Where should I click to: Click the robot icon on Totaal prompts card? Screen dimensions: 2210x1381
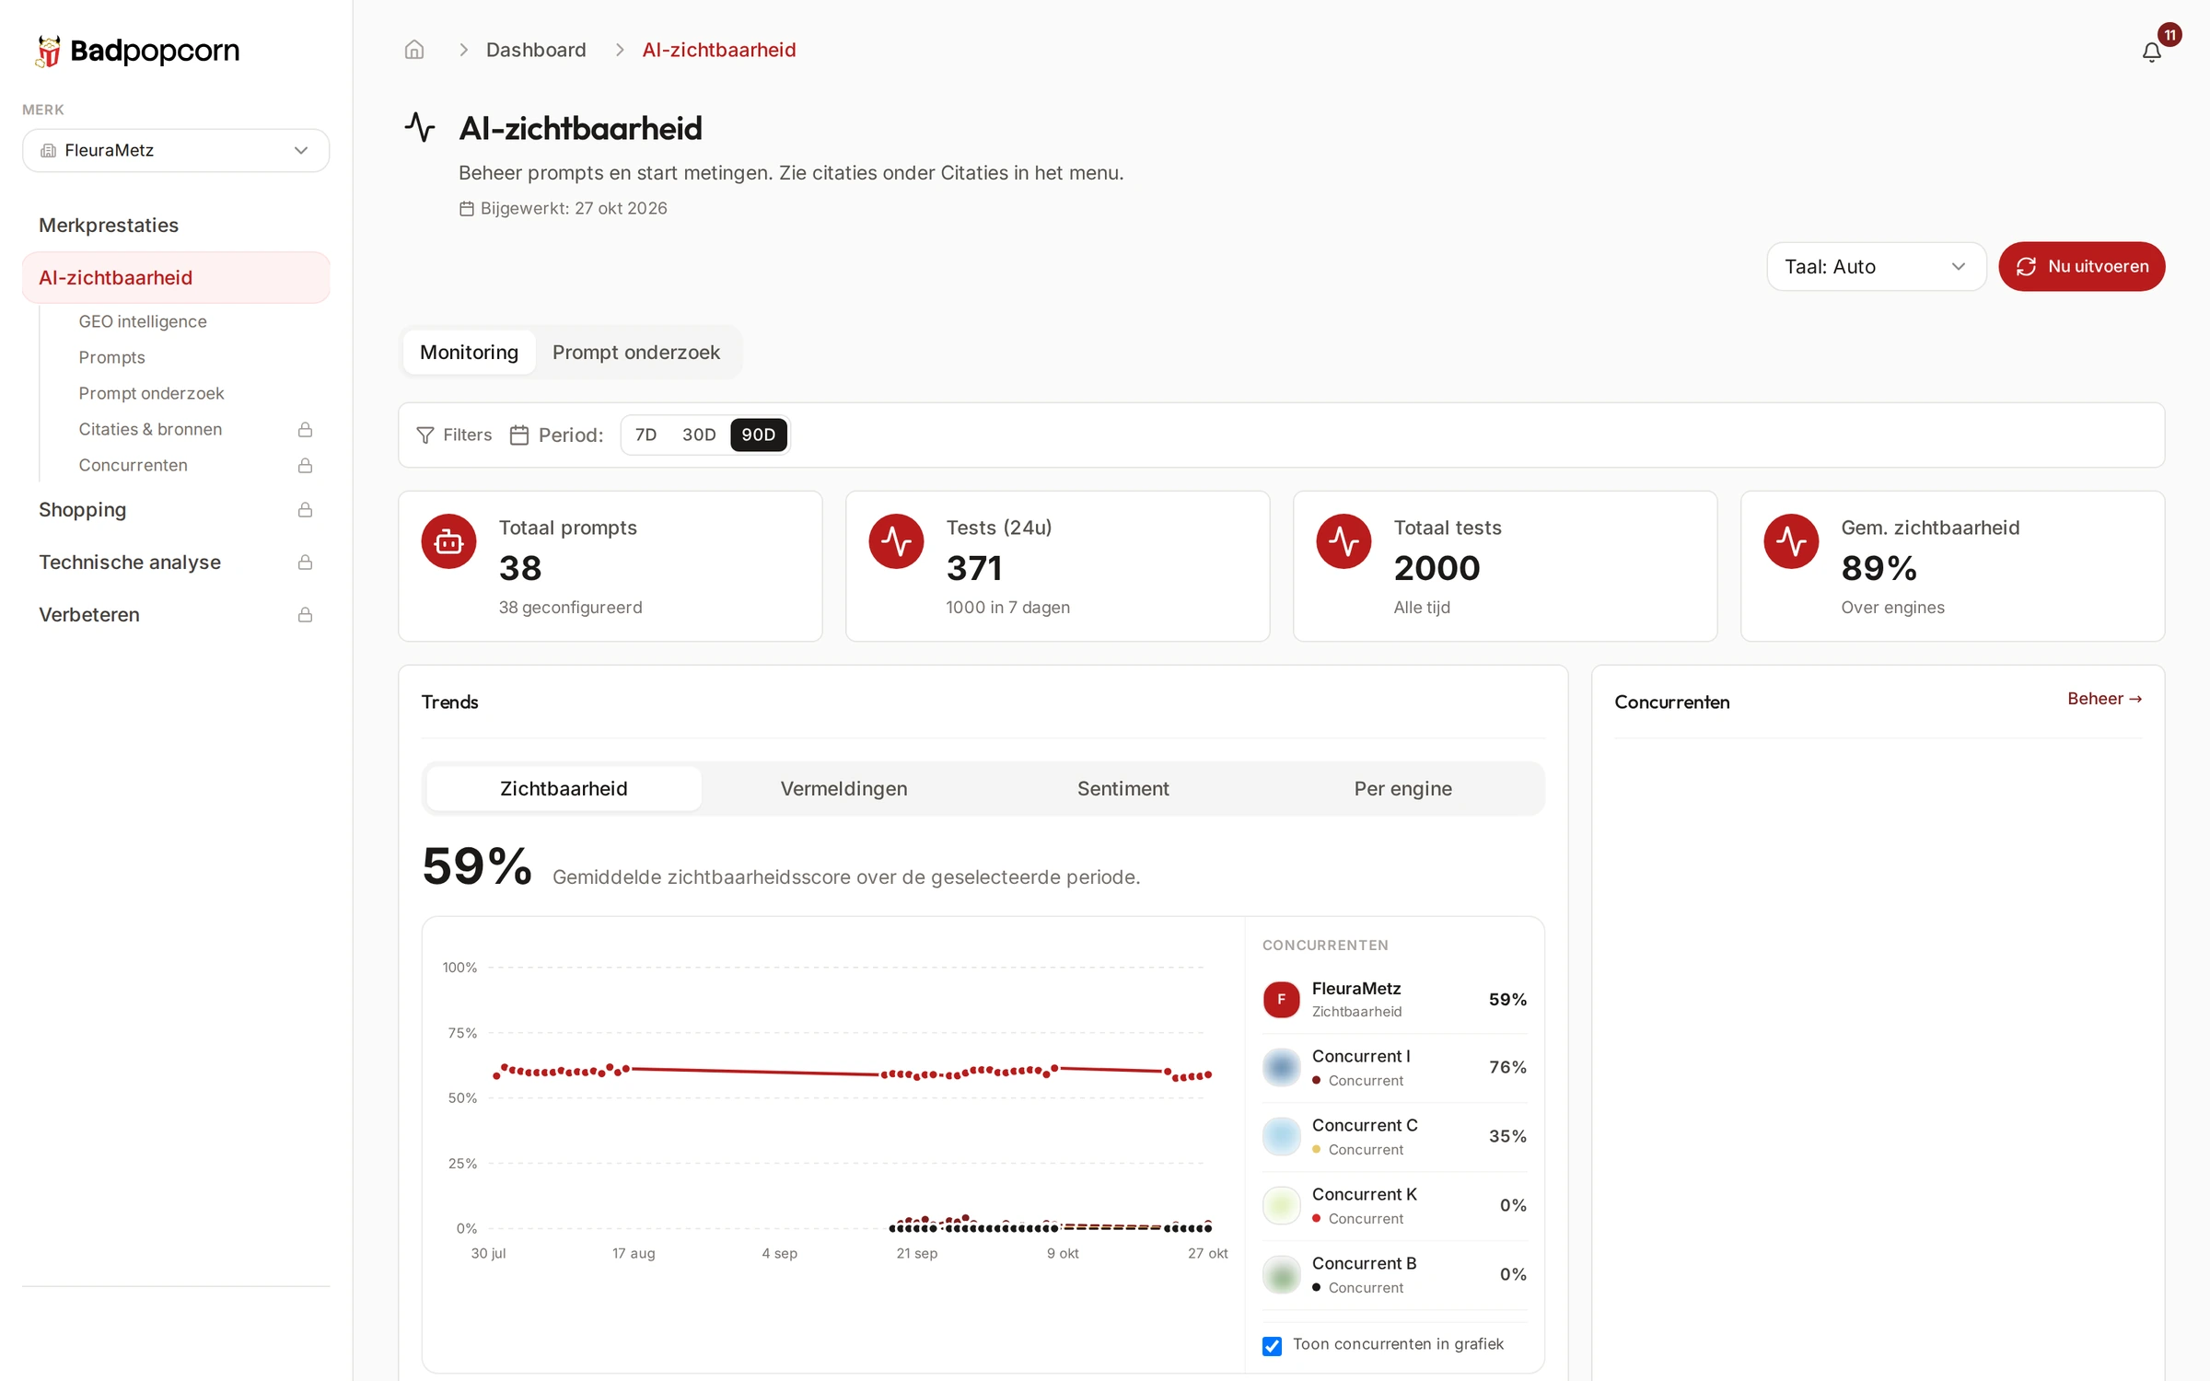point(448,541)
